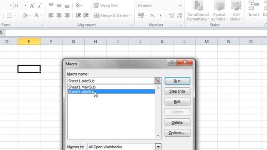Click macro list scroll down arrow
267x150 pixels.
(x=158, y=135)
